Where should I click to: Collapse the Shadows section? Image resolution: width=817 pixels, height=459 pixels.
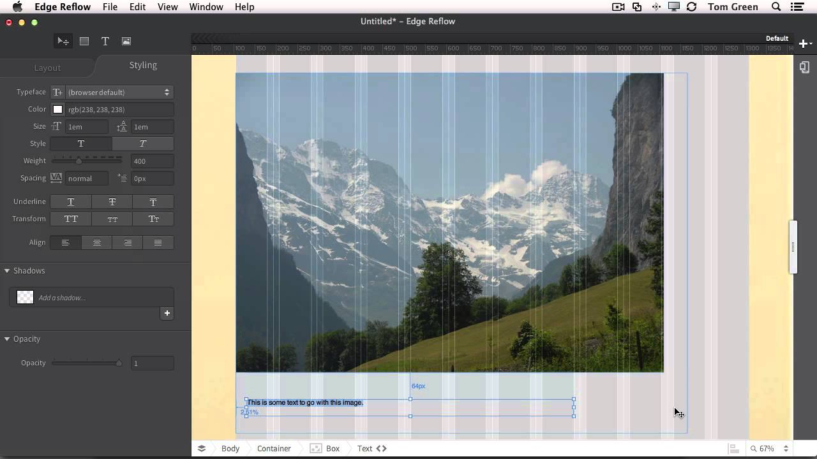click(7, 271)
